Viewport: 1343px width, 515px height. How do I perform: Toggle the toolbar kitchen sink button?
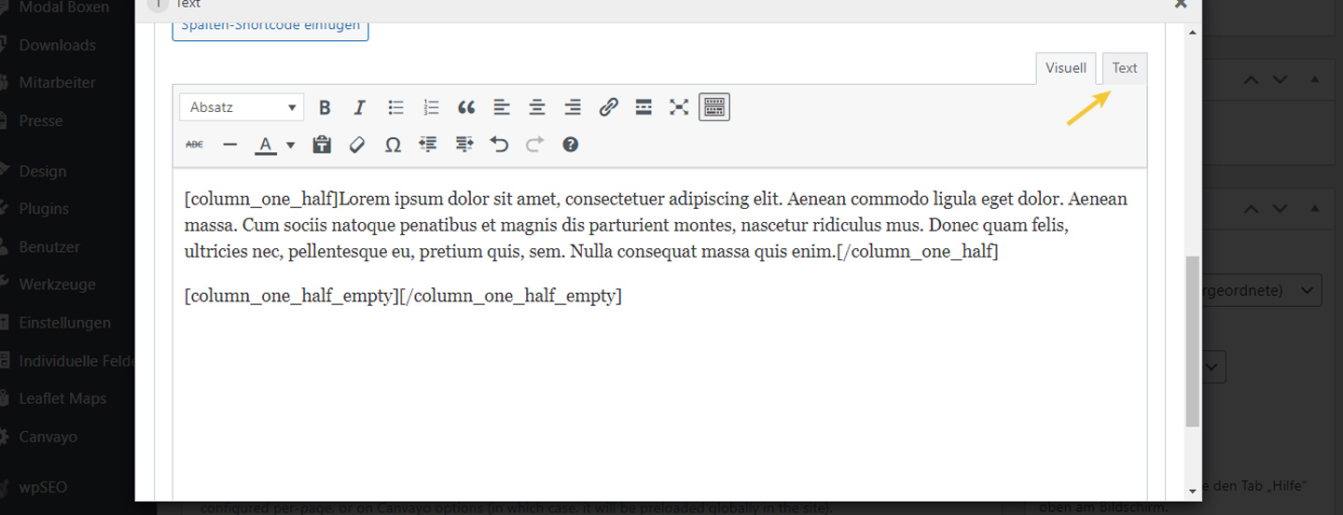point(714,107)
